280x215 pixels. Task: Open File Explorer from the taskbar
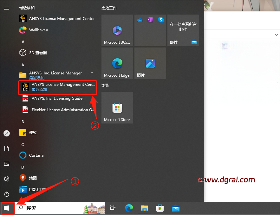[145, 208]
